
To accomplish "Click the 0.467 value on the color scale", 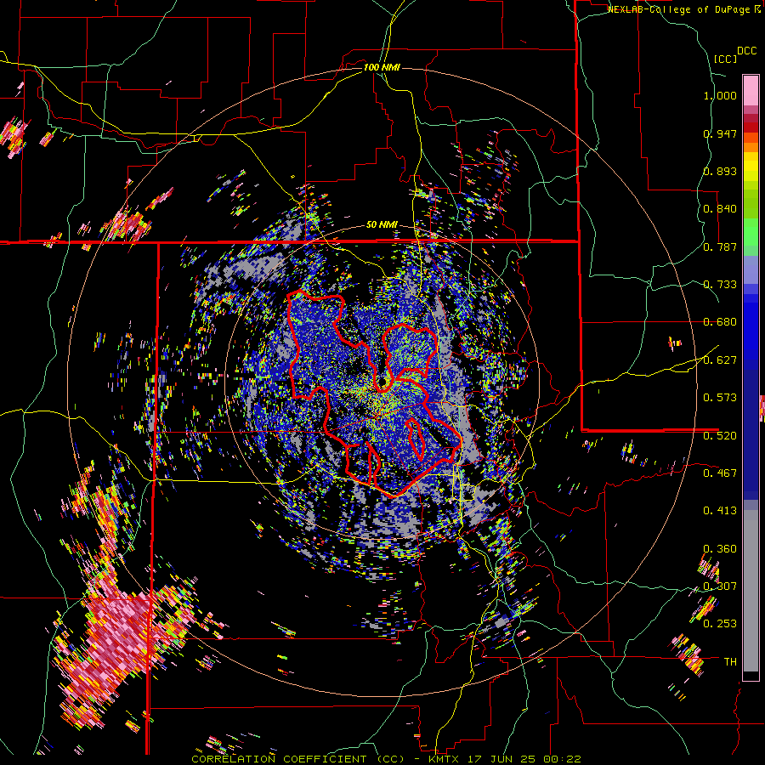I will (720, 473).
